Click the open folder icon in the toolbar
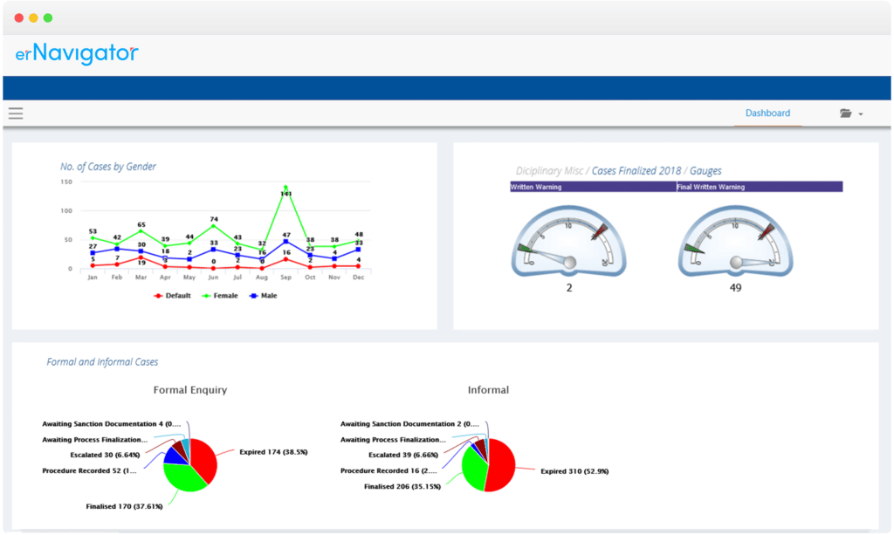Image resolution: width=894 pixels, height=535 pixels. 843,113
